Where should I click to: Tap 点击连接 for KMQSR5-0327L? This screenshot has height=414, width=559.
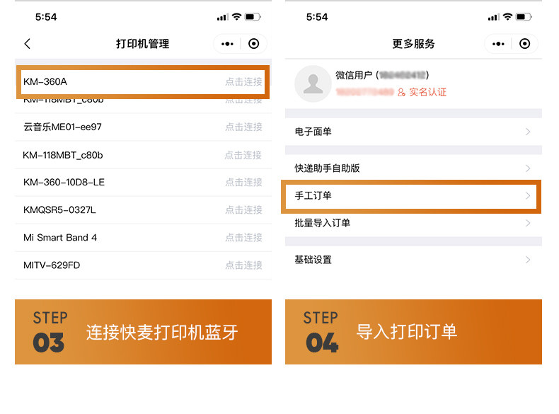coord(243,210)
